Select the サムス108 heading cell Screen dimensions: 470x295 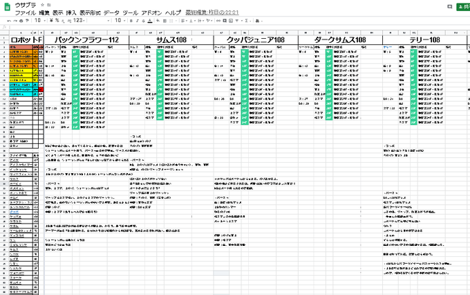pos(171,39)
